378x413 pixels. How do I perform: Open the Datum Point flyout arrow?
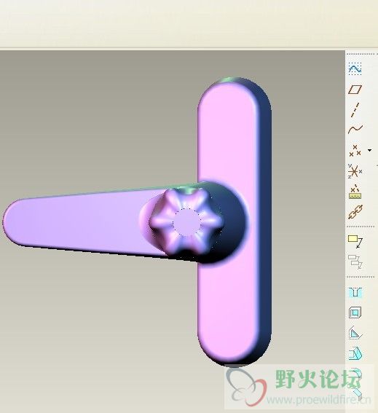tap(369, 150)
